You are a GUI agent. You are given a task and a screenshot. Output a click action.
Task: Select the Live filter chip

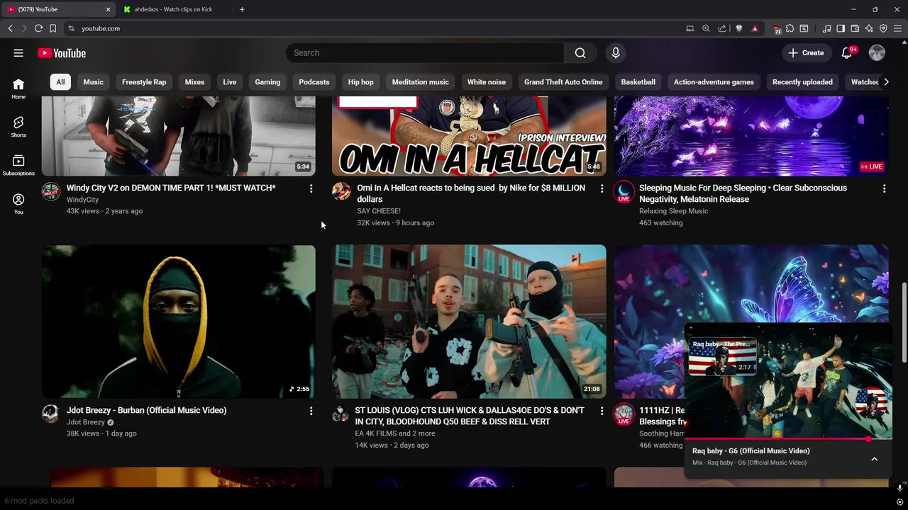[x=230, y=82]
